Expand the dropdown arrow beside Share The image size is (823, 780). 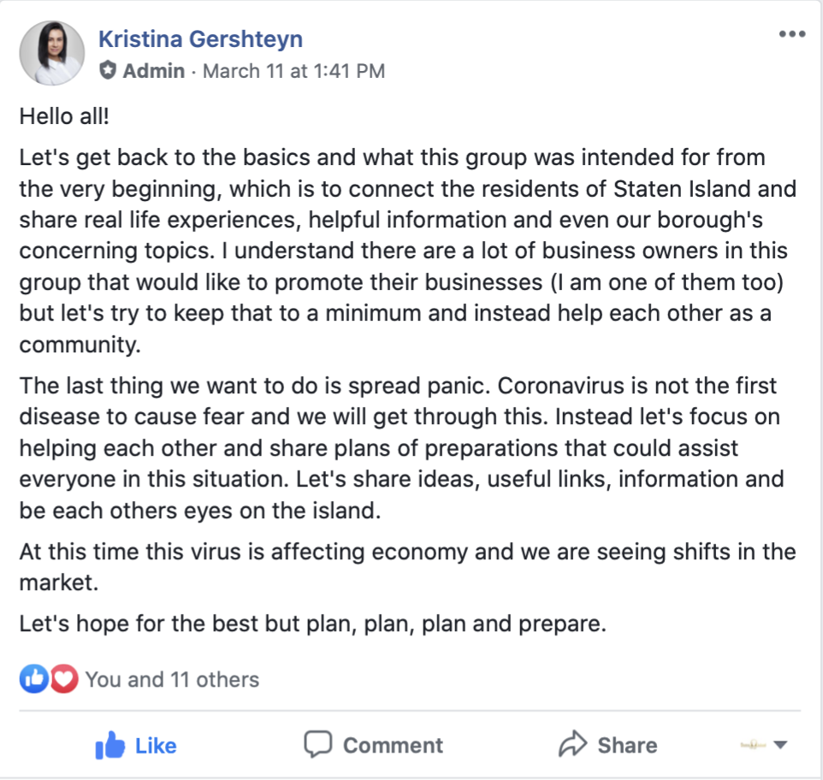coord(780,745)
